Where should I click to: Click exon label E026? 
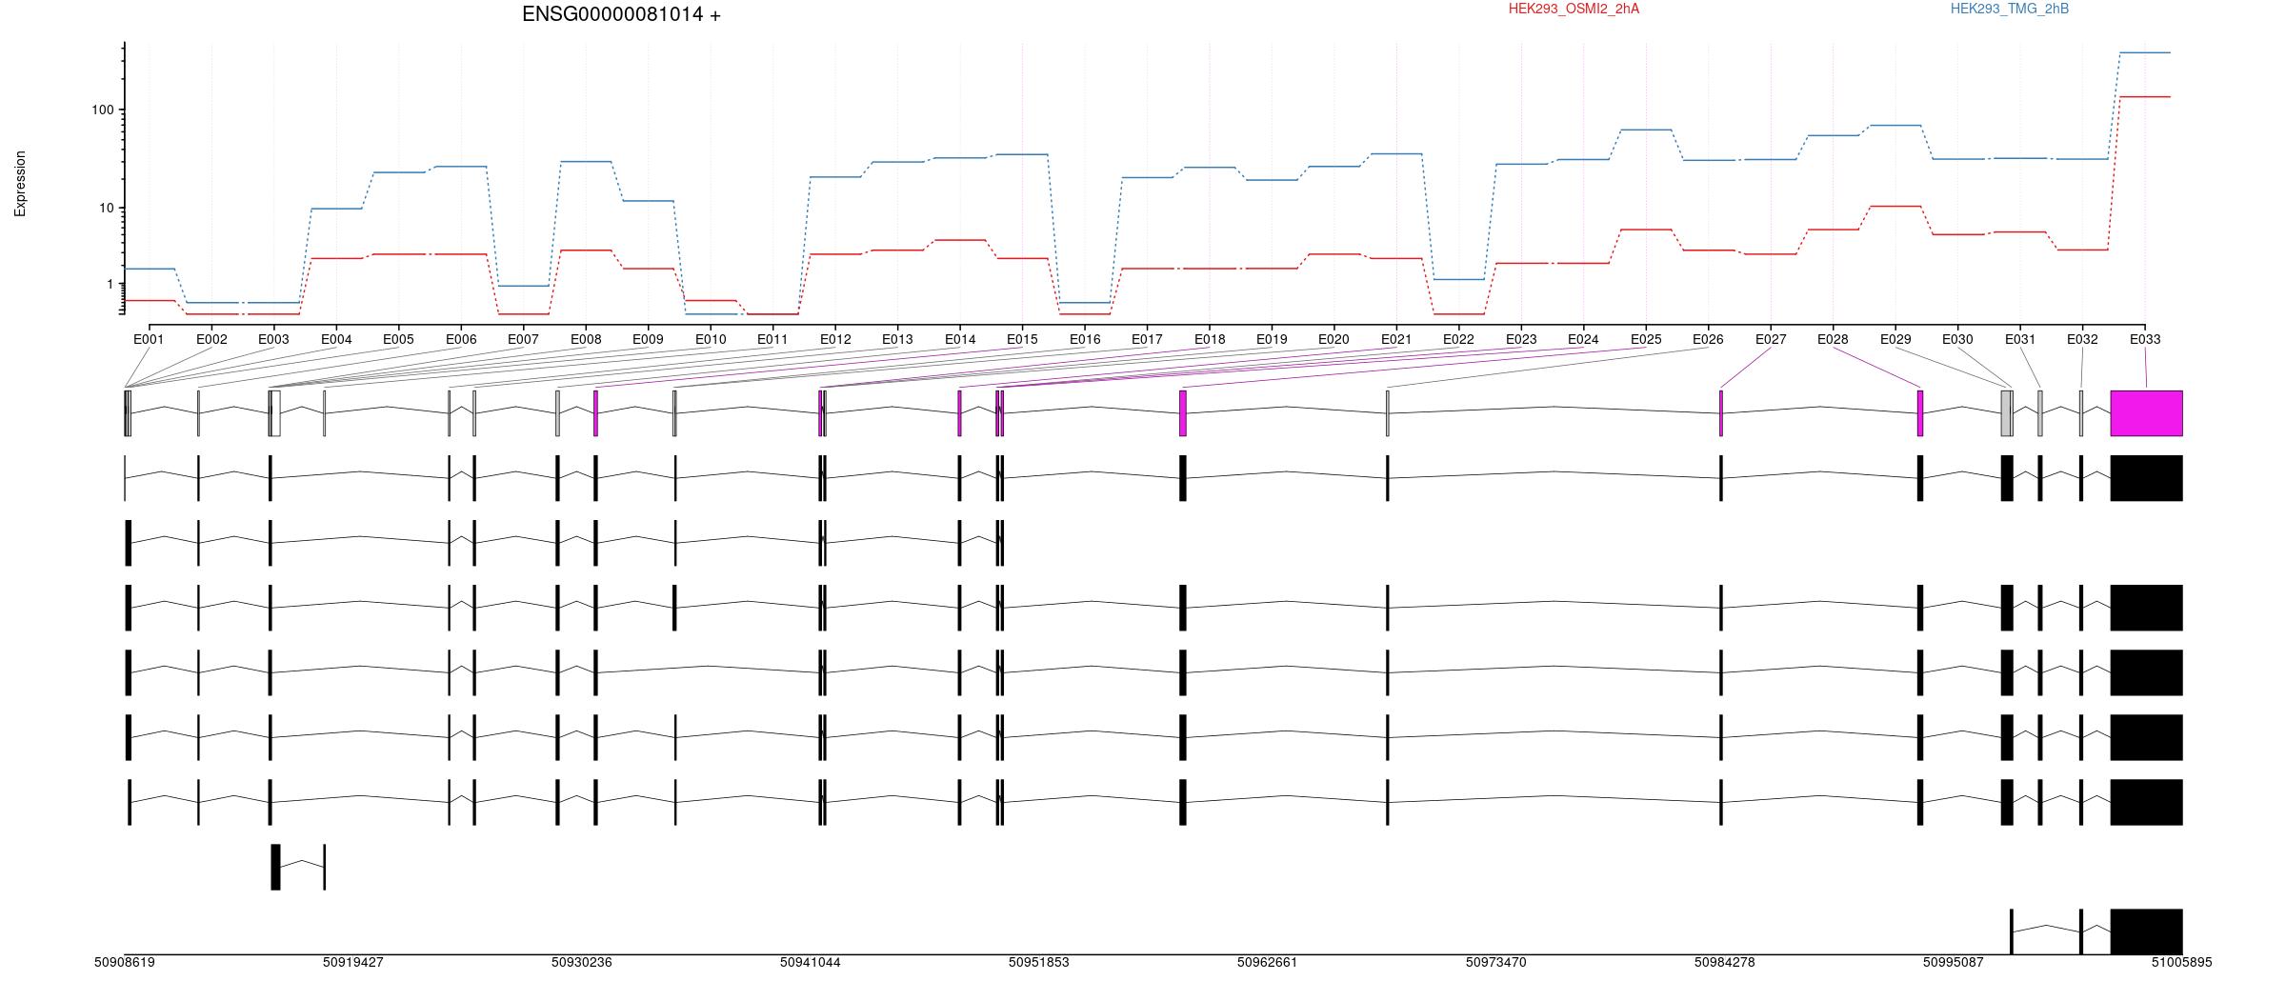tap(1708, 339)
